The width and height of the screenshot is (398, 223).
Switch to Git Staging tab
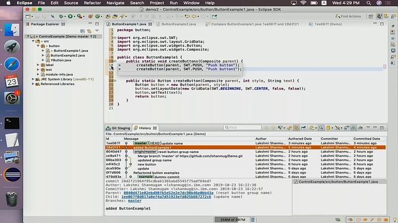click(118, 128)
